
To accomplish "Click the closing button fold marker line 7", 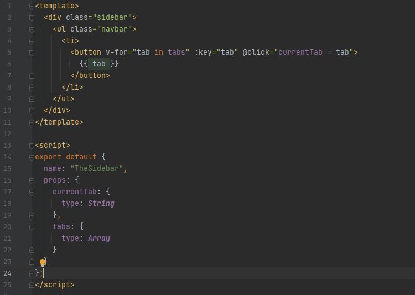I will click(32, 76).
